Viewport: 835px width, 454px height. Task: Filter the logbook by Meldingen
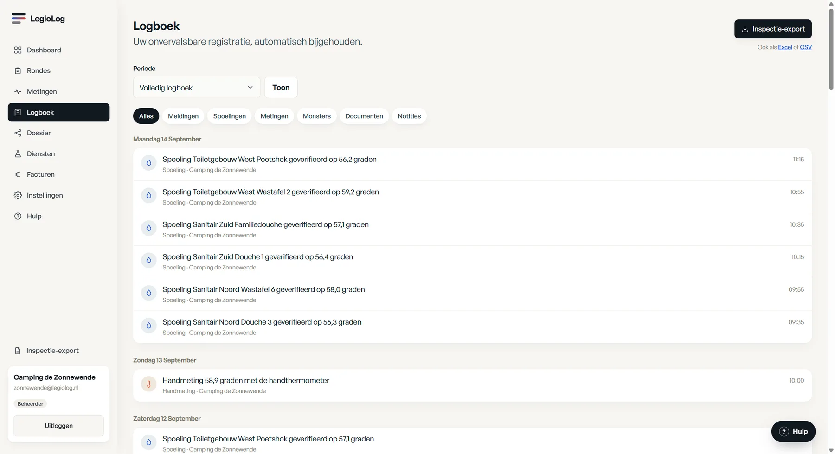(x=183, y=116)
